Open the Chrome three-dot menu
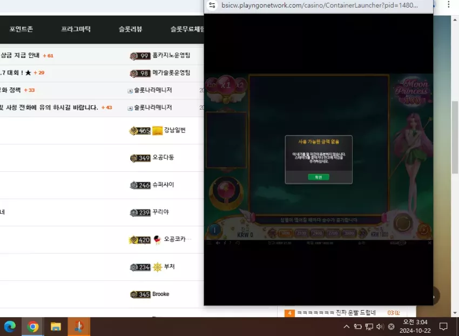The width and height of the screenshot is (459, 336). point(448,4)
